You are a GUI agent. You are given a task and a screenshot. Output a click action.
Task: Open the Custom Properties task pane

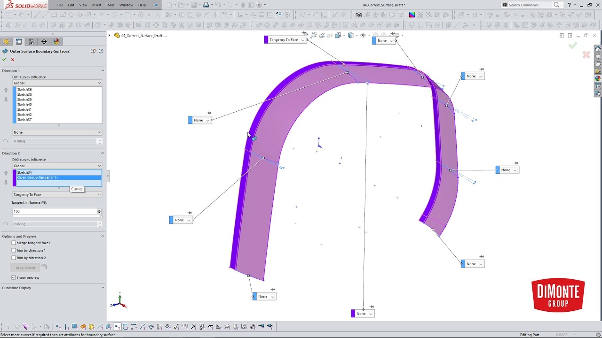[x=598, y=86]
